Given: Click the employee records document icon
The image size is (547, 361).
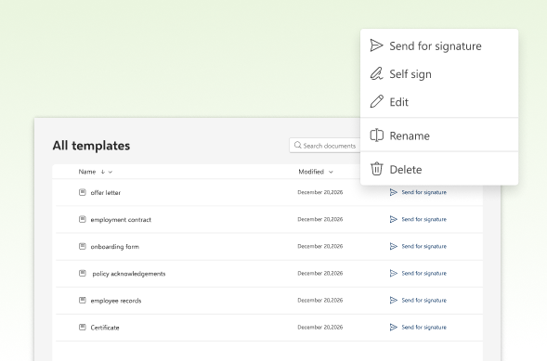Looking at the screenshot, I should pos(83,300).
